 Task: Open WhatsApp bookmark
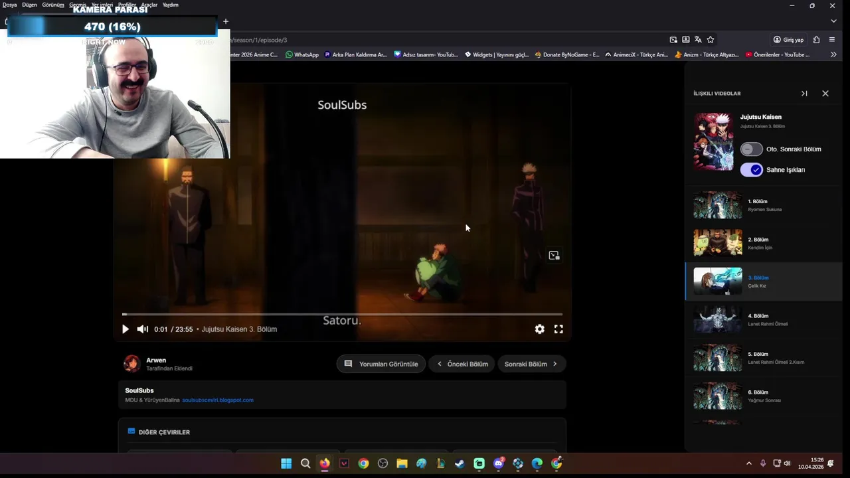click(x=302, y=54)
